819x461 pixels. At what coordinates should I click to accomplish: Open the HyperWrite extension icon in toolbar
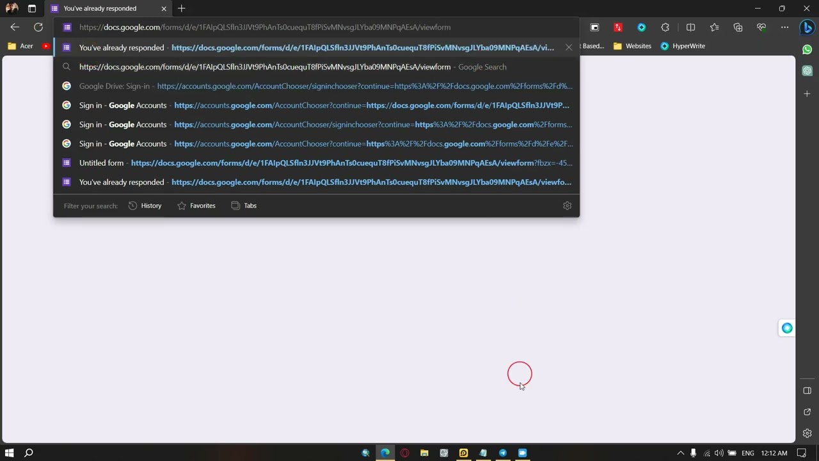click(642, 28)
